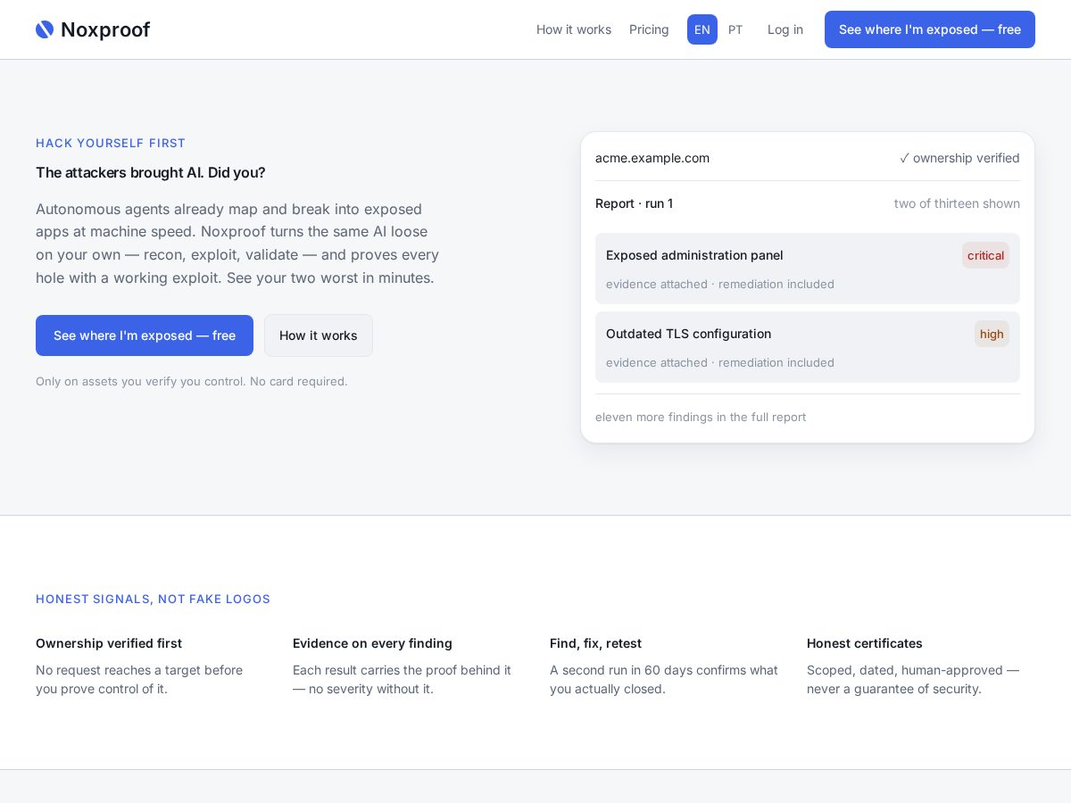Click acme.example.com domain text
Screen dimensions: 1071x803
(x=652, y=158)
